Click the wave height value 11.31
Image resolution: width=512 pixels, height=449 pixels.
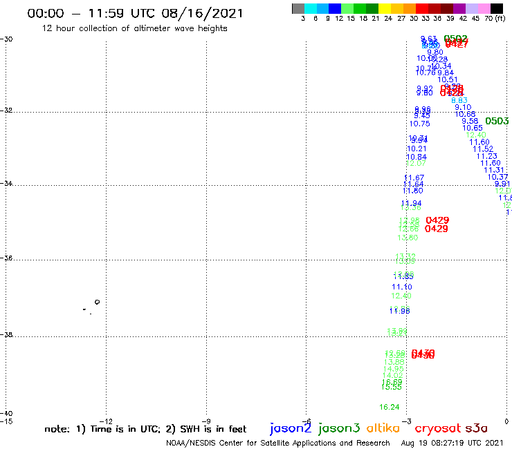(494, 170)
